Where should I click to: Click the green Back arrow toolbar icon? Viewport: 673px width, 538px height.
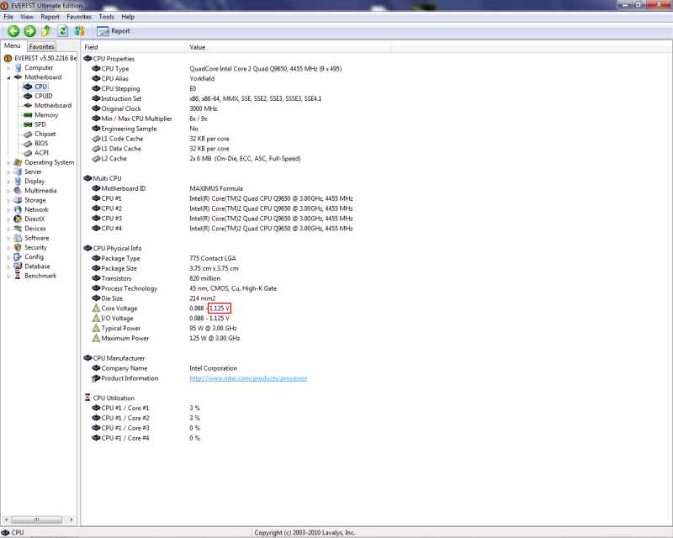(13, 31)
